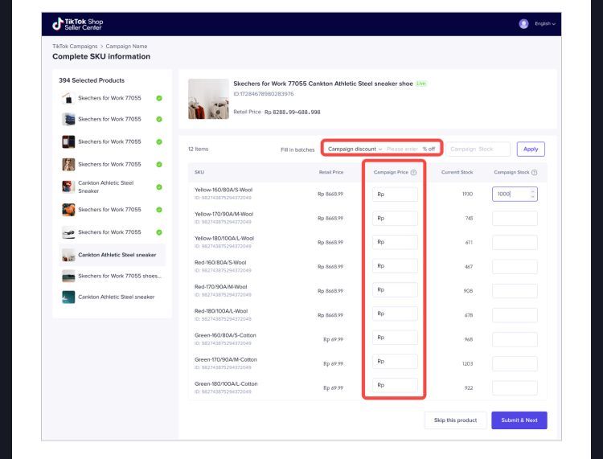Open the Campaign Name breadcrumb
The width and height of the screenshot is (603, 459).
tap(126, 46)
